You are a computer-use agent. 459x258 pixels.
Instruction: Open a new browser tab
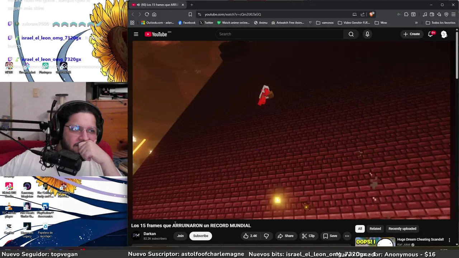click(x=191, y=5)
